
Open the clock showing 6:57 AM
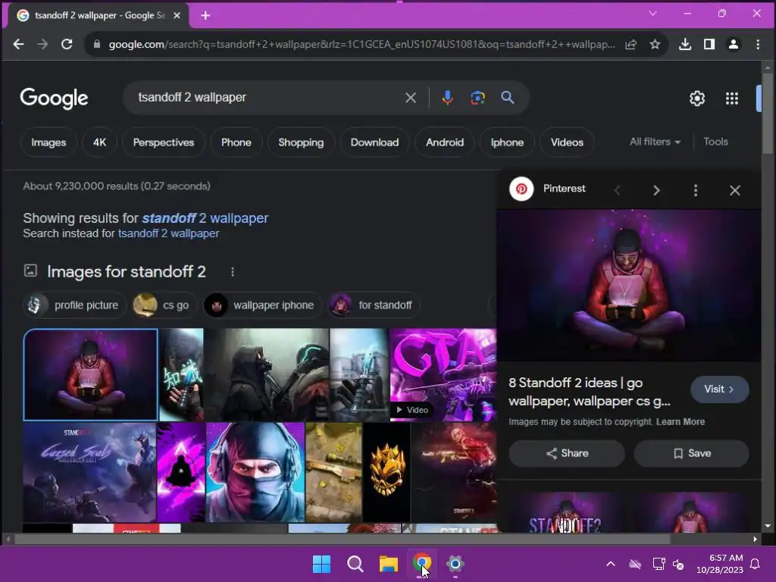pyautogui.click(x=720, y=564)
